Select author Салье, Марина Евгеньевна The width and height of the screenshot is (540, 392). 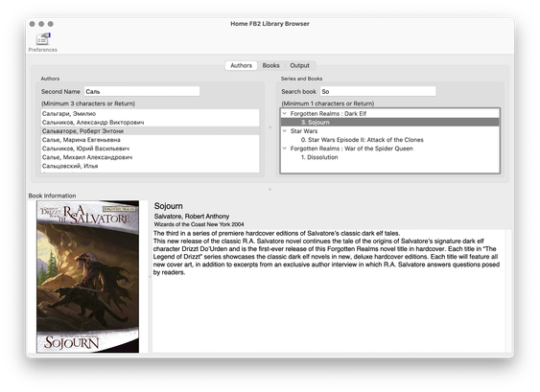[151, 140]
